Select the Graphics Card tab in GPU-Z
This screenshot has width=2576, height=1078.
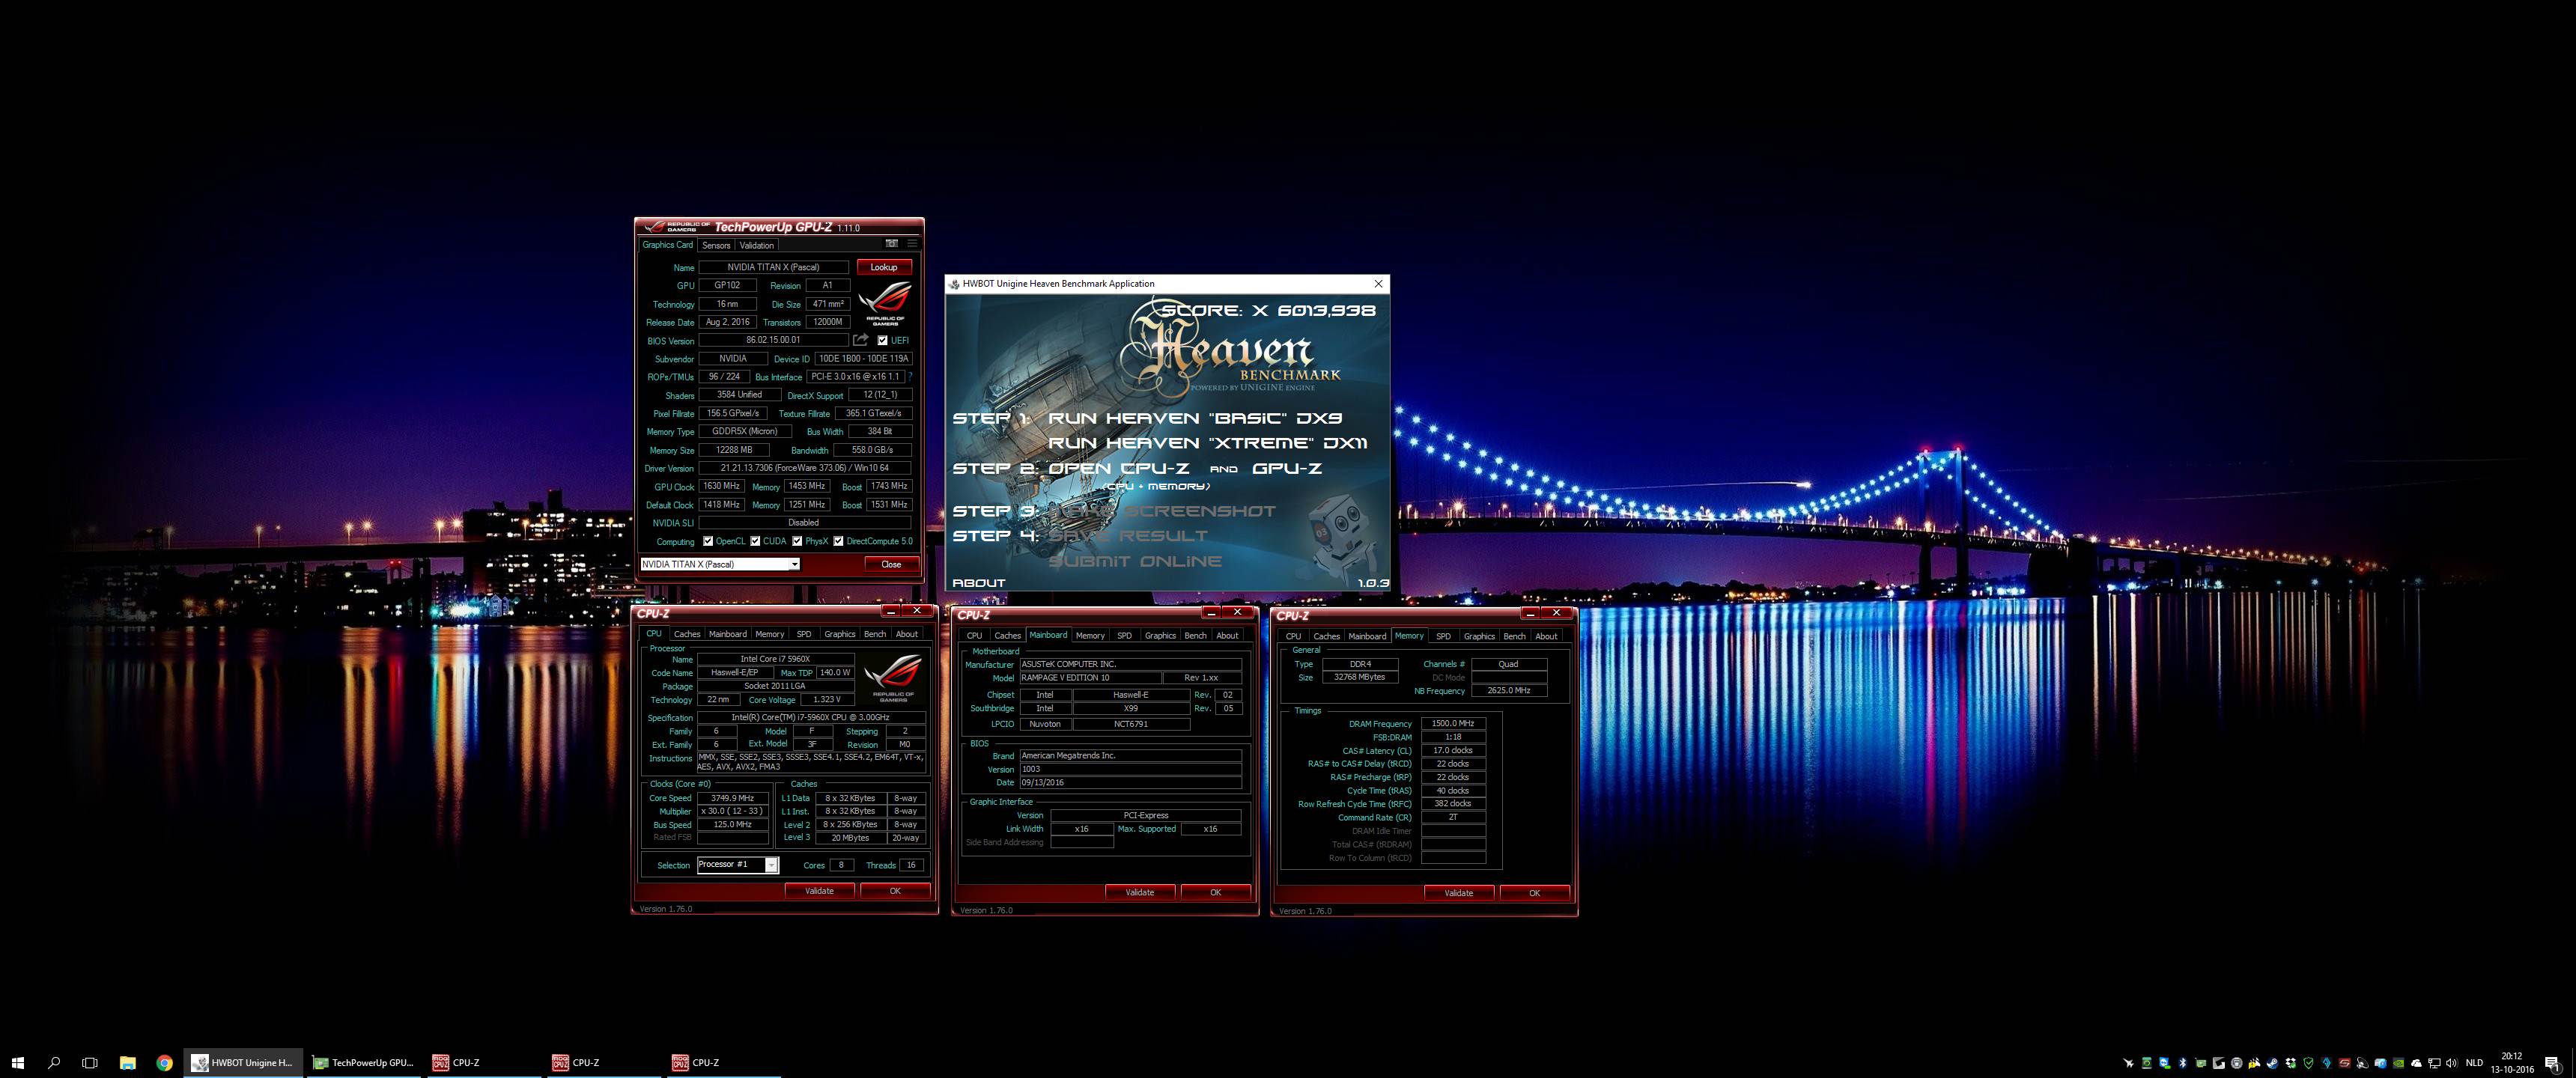[667, 245]
